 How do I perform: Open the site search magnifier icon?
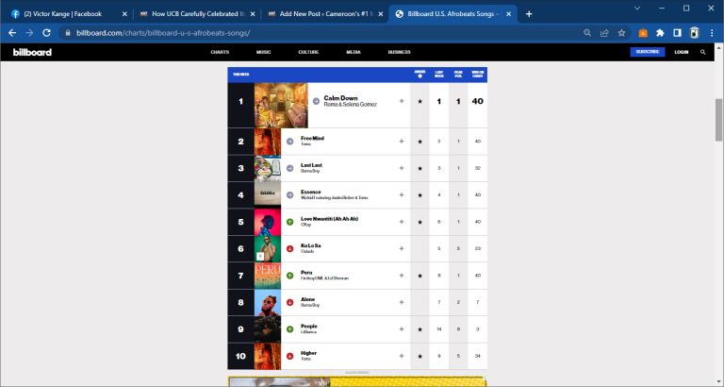coord(702,52)
